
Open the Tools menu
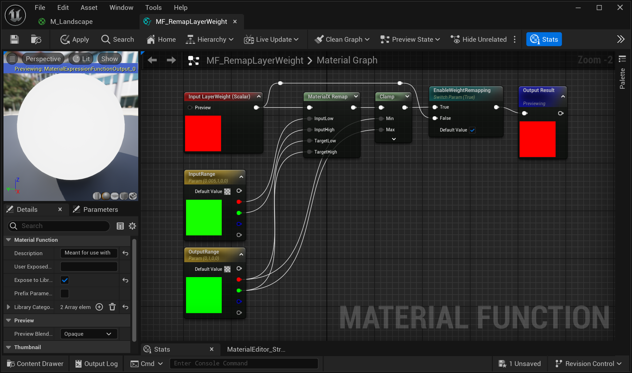point(153,7)
